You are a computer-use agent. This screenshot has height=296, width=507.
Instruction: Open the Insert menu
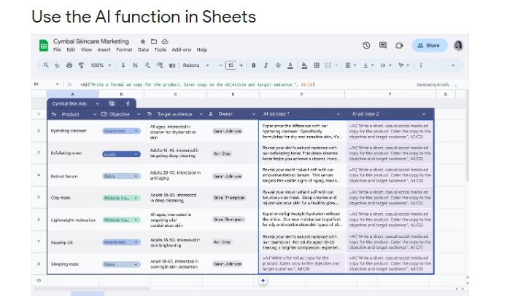tap(104, 49)
